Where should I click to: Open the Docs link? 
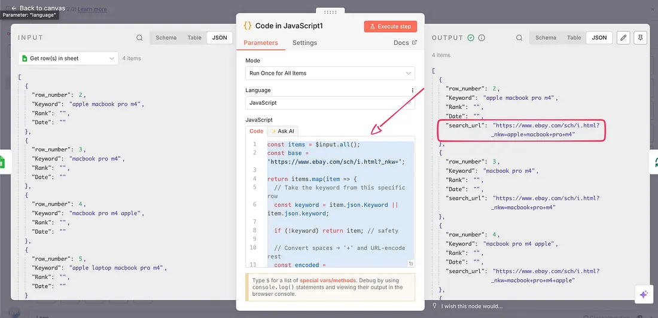tap(405, 43)
